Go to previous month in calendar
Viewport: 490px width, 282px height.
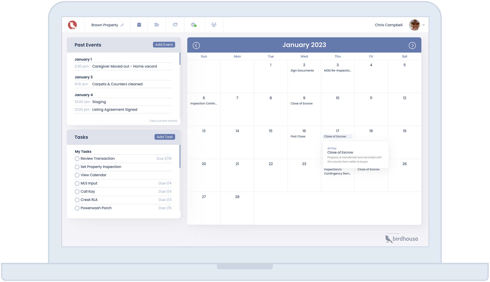point(196,45)
